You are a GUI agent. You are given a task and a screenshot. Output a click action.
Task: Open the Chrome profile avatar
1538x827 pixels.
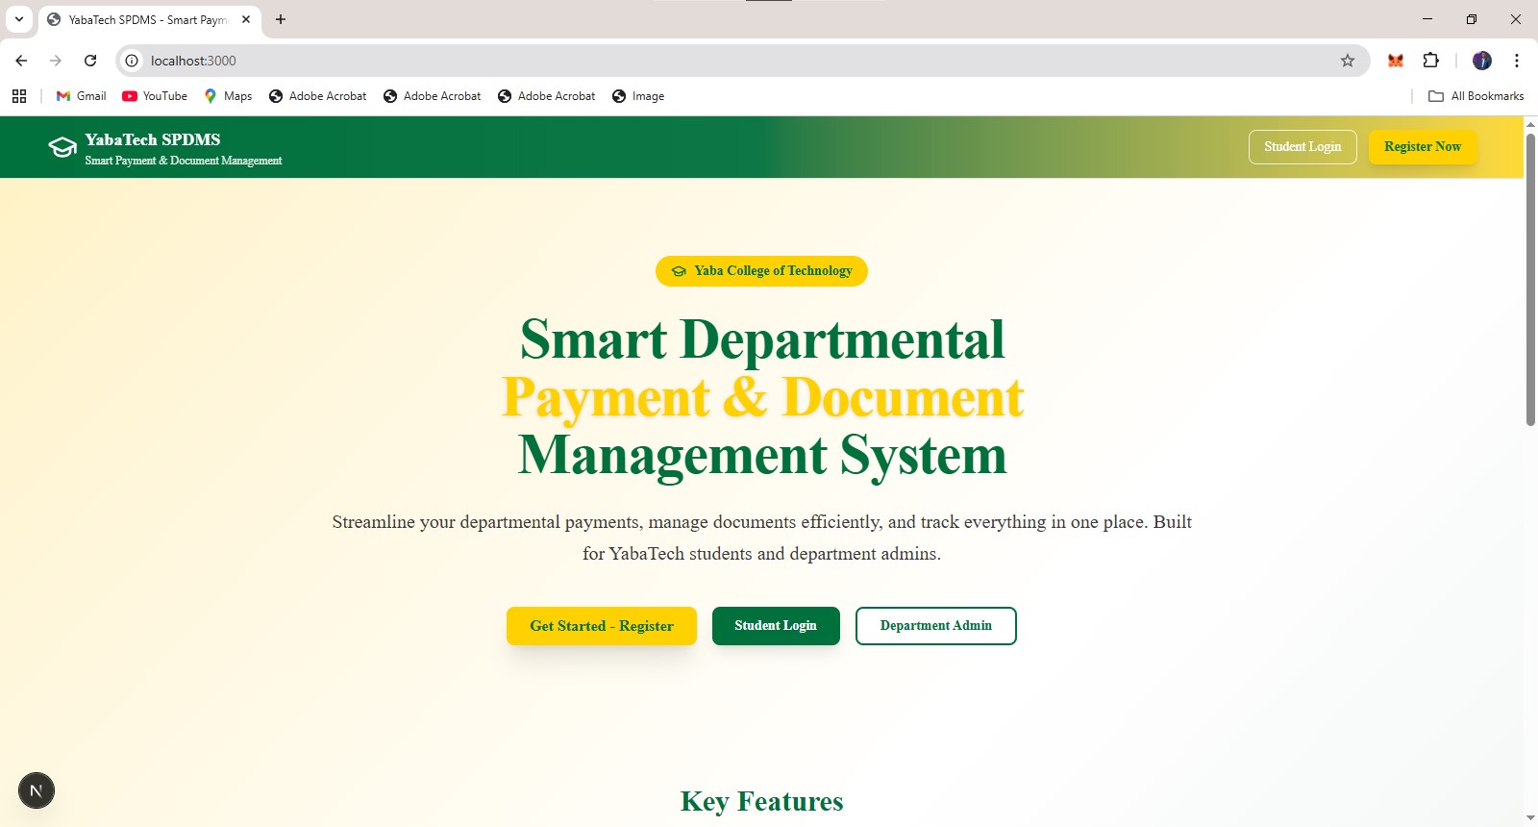pos(1482,61)
